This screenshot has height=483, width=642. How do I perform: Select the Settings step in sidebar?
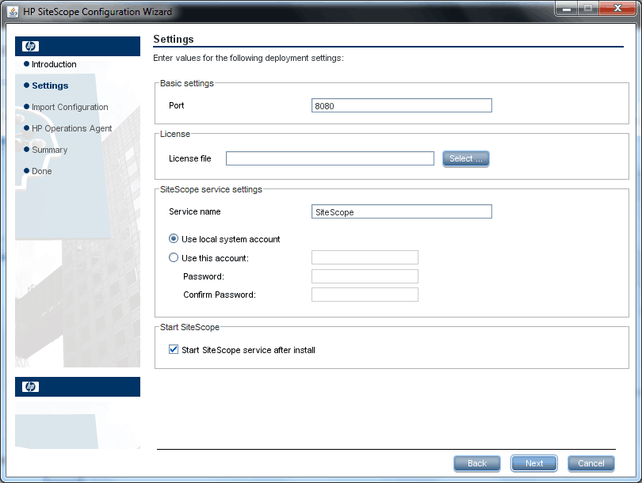point(50,86)
